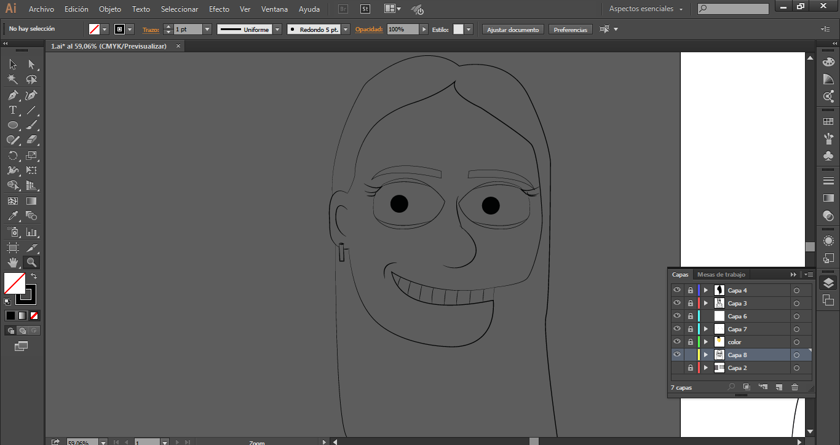
Task: Toggle the eye icon for color layer
Action: (677, 342)
